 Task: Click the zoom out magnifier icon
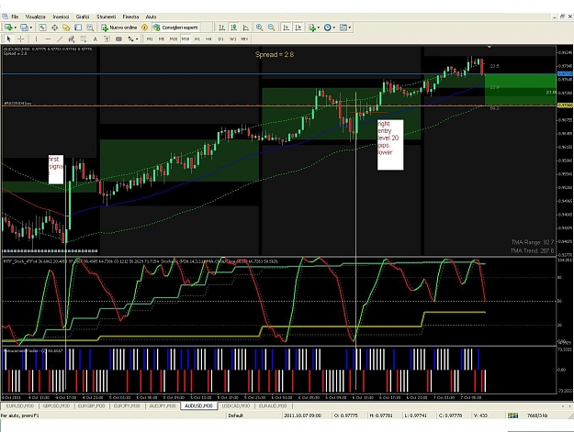[x=271, y=28]
